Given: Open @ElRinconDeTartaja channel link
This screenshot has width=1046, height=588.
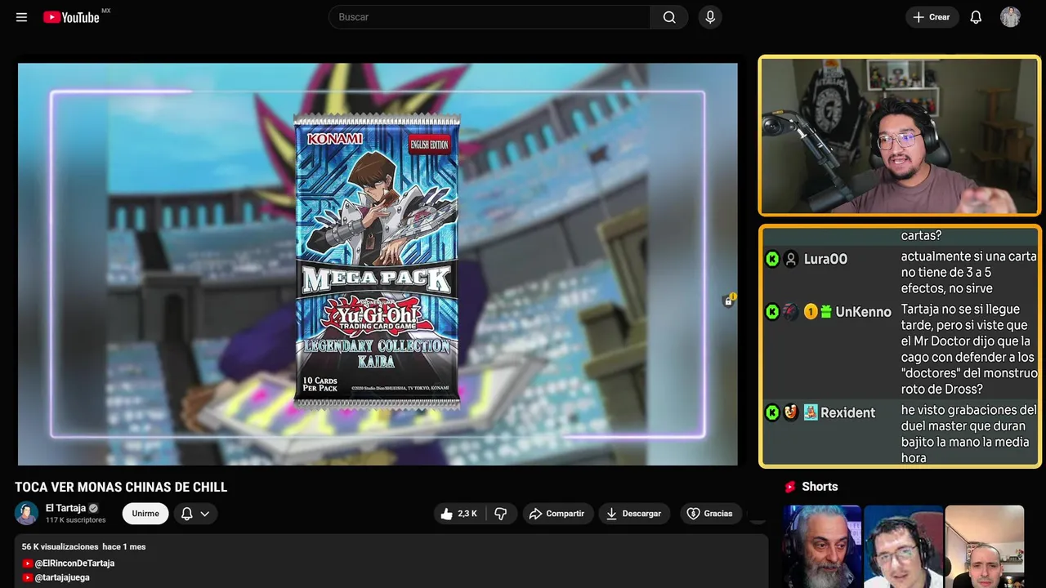Looking at the screenshot, I should 74,563.
